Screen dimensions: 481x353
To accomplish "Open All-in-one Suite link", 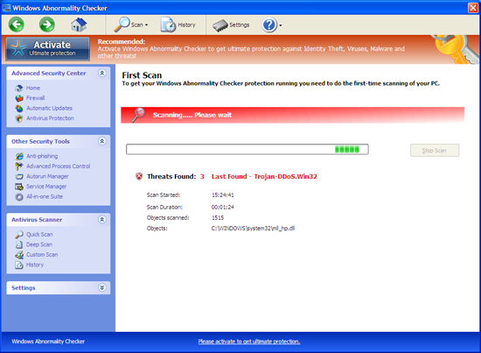I will [45, 196].
